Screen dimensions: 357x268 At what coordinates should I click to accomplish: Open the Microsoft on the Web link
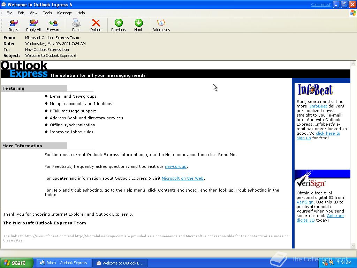[183, 178]
